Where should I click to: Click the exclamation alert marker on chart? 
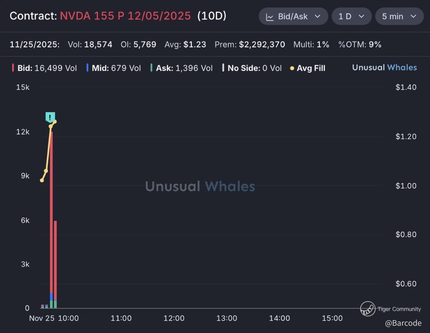click(50, 117)
